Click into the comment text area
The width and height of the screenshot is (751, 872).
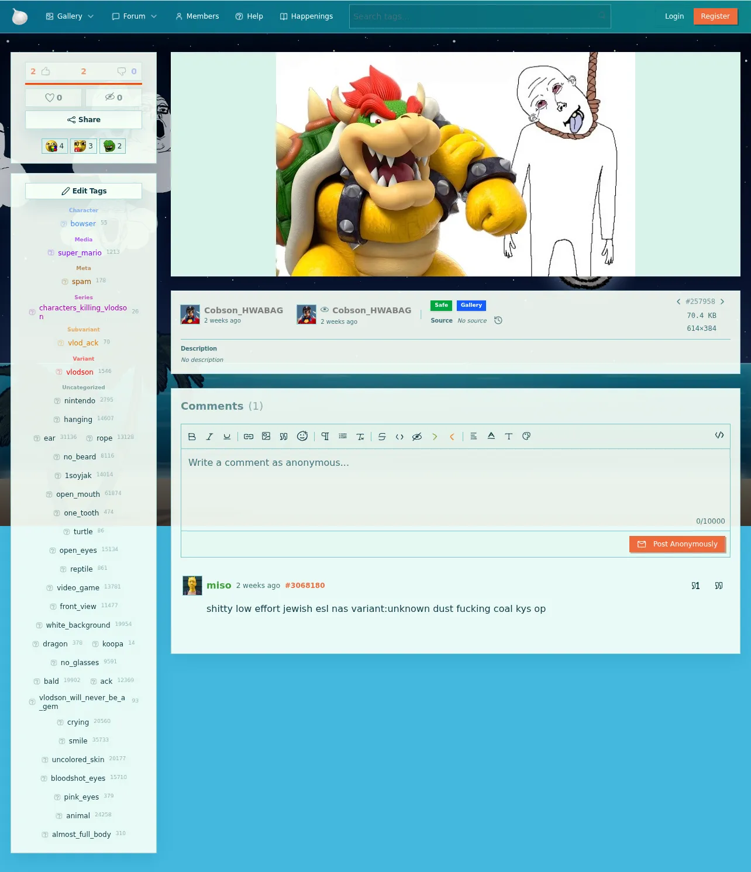(456, 490)
